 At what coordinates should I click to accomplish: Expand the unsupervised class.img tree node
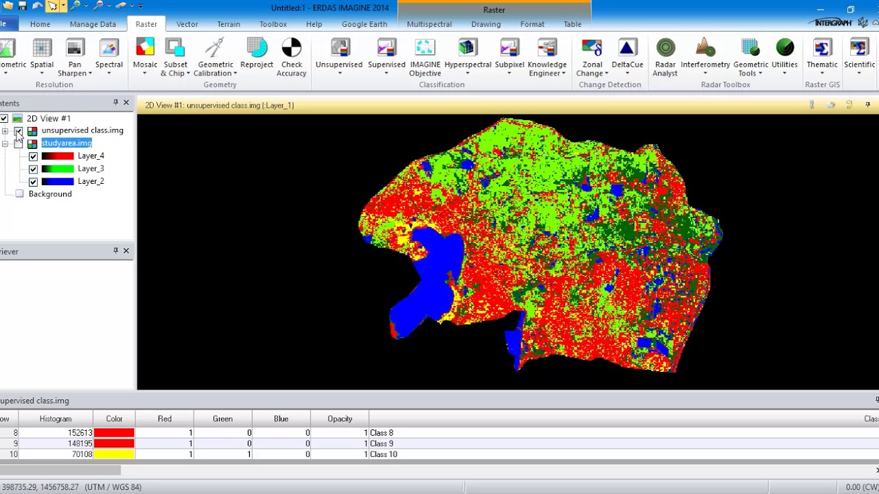(x=5, y=131)
